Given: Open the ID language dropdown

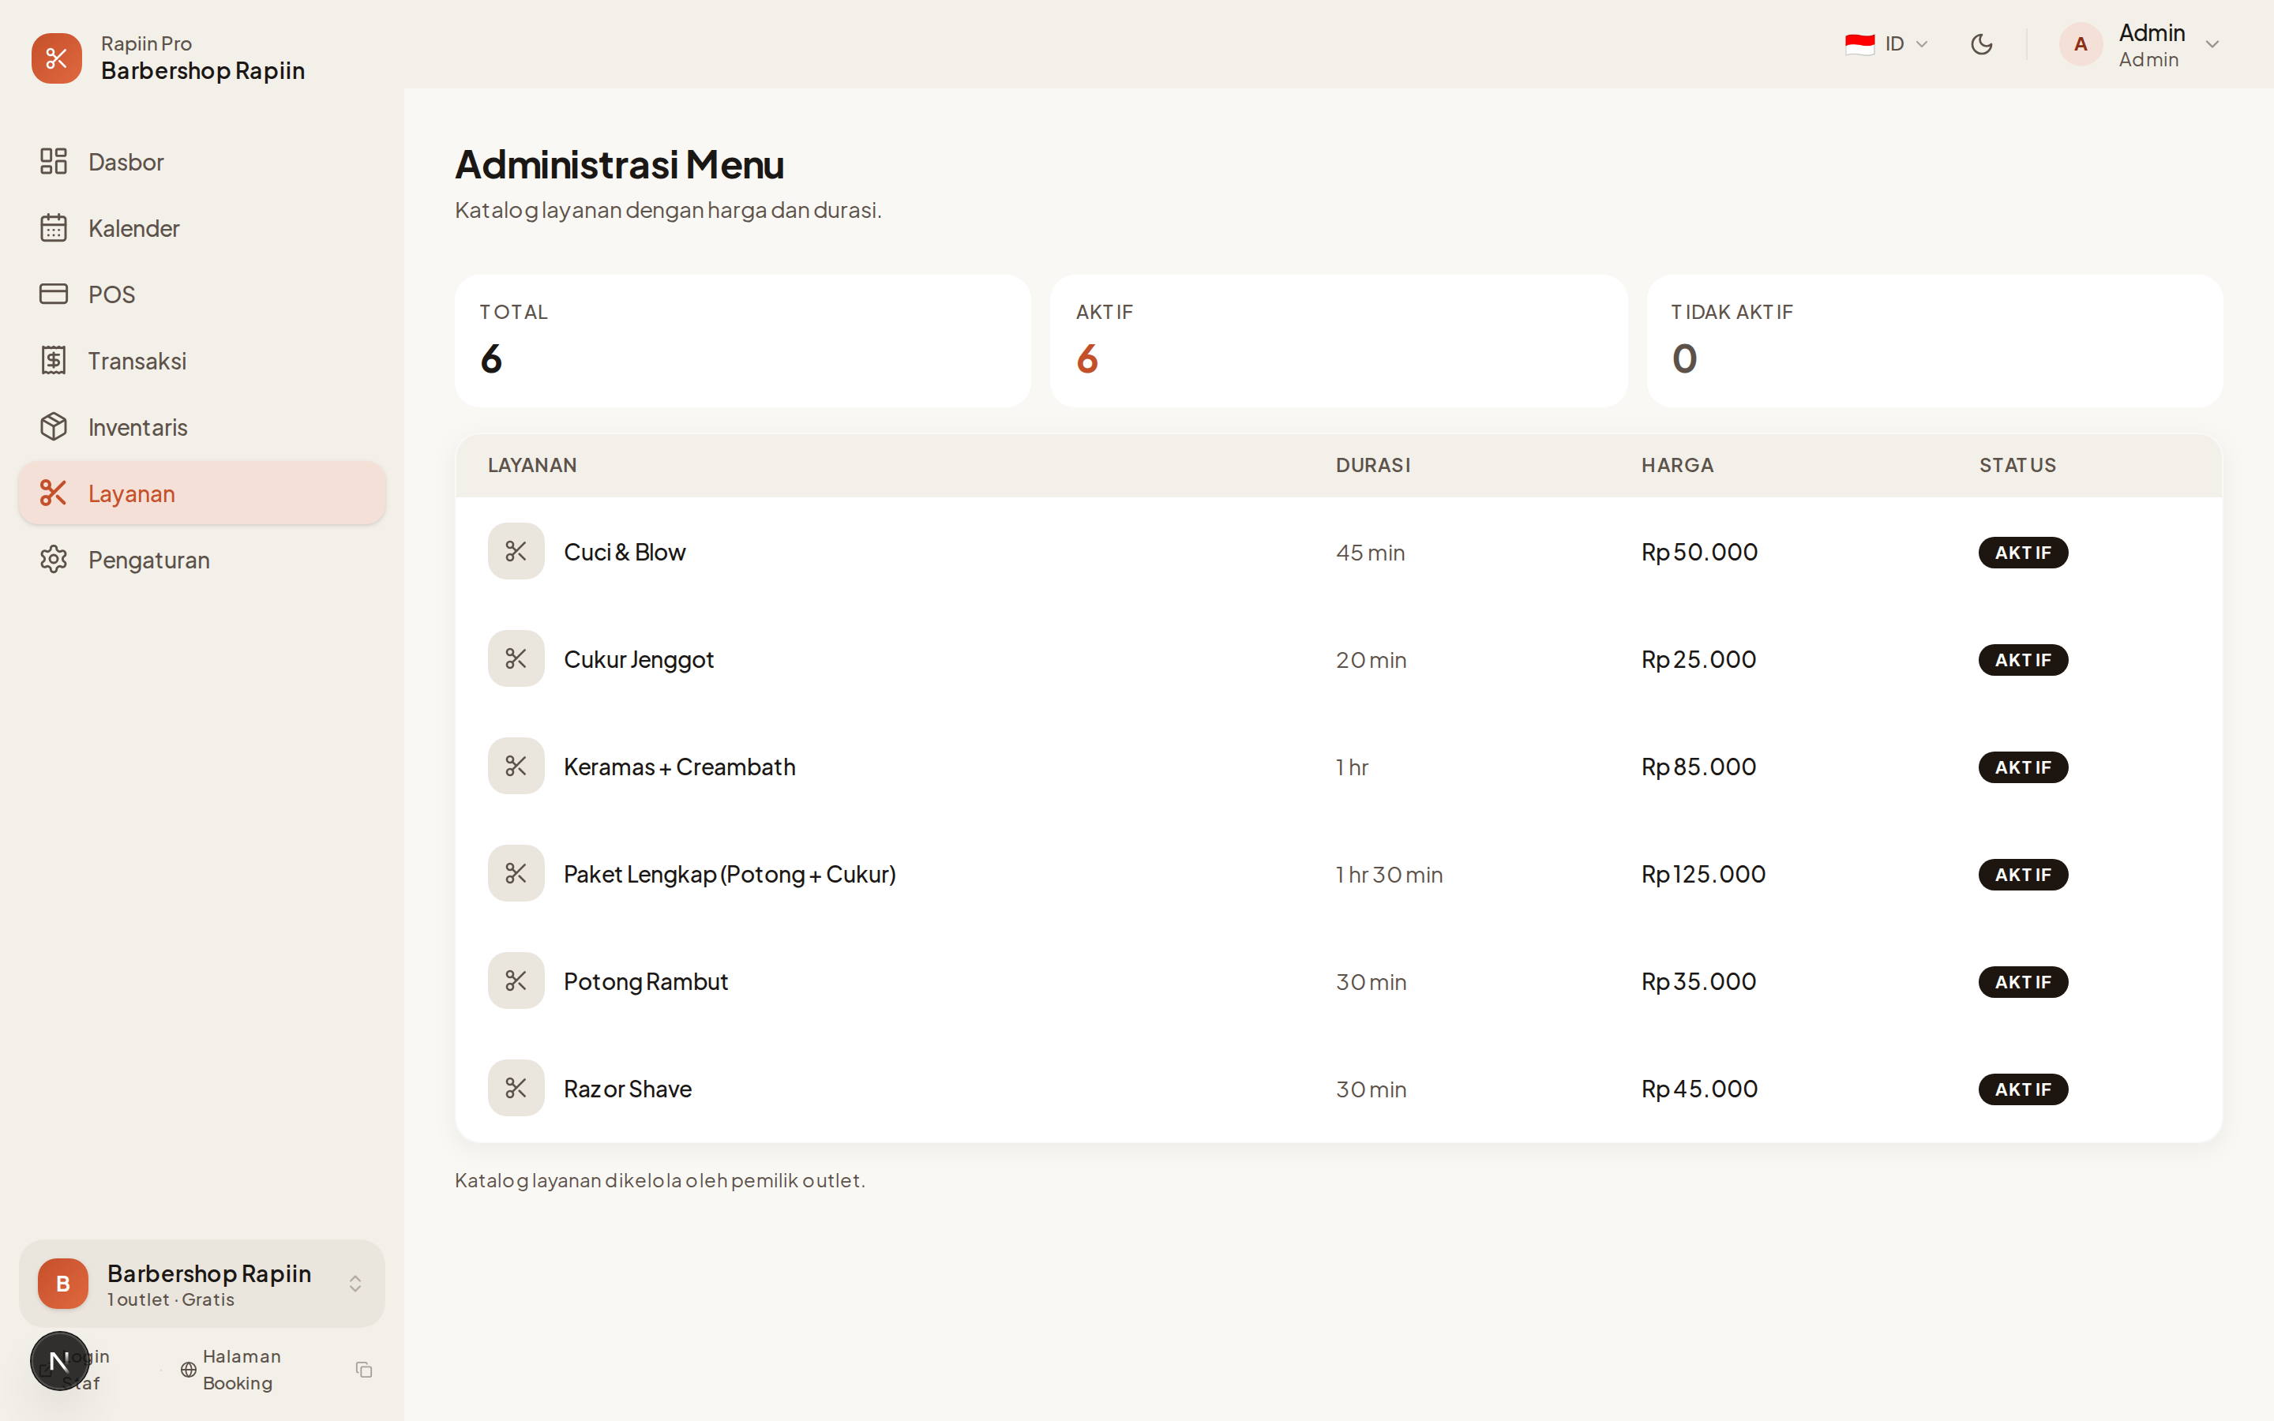Looking at the screenshot, I should 1886,44.
